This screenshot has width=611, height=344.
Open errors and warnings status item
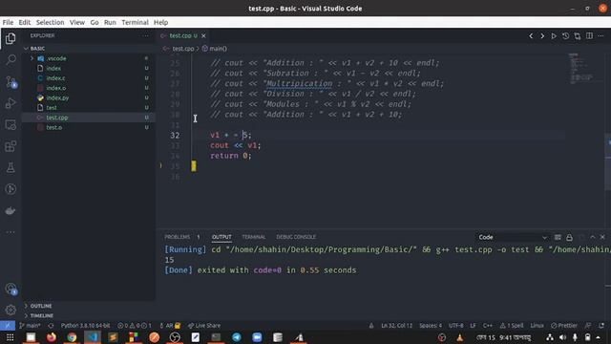click(134, 325)
